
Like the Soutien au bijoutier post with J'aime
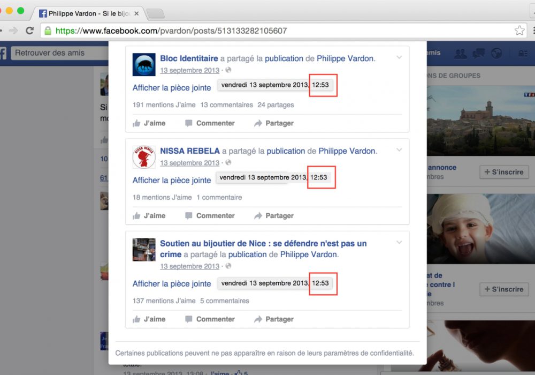coord(149,319)
